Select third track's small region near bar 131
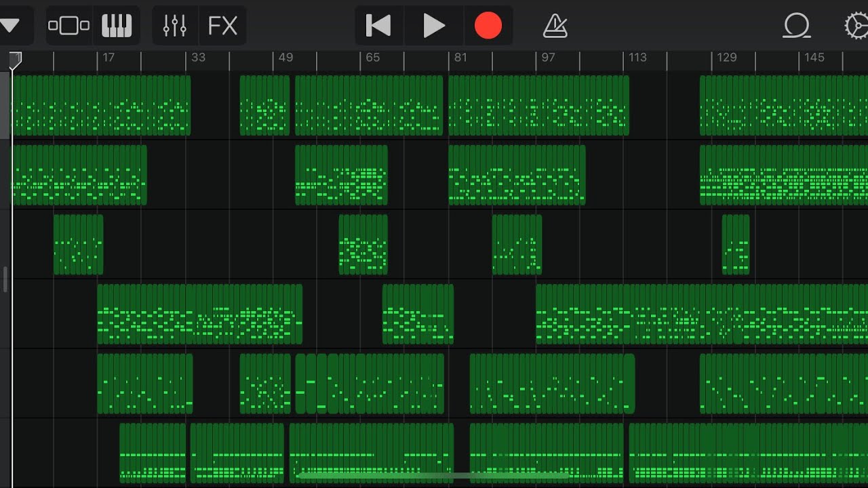This screenshot has height=488, width=868. (x=736, y=245)
